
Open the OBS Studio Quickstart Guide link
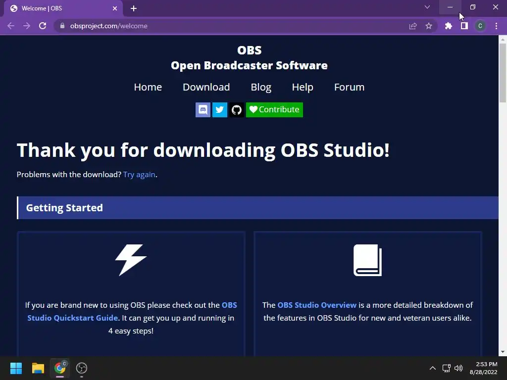(x=132, y=312)
